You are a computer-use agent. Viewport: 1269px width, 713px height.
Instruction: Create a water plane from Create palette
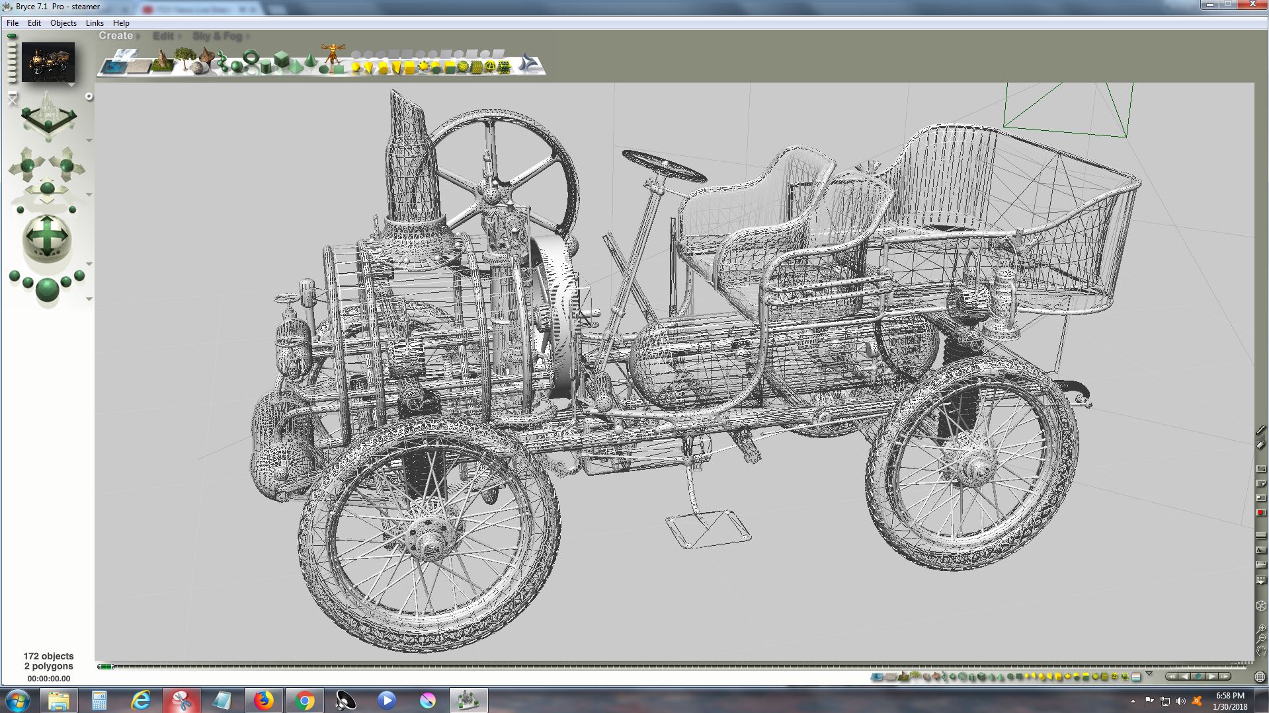(x=113, y=67)
